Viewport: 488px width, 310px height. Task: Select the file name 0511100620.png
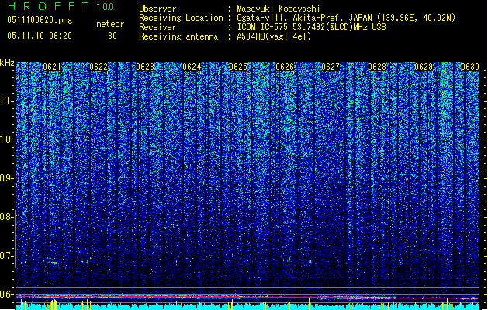40,20
